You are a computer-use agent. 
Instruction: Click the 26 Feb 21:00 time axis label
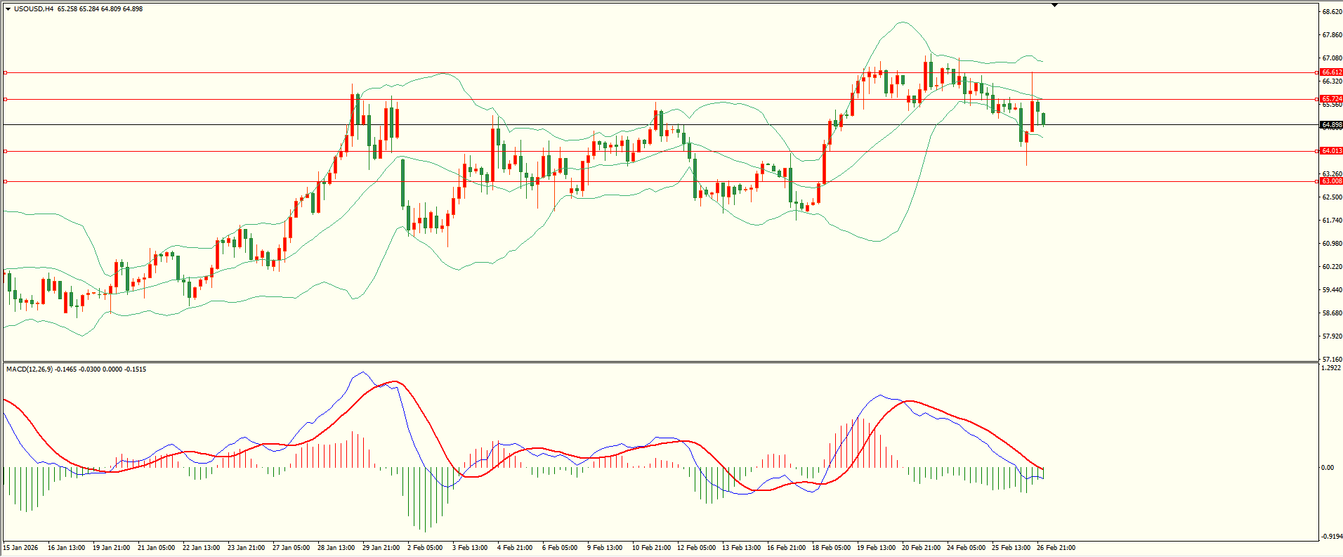[1056, 548]
